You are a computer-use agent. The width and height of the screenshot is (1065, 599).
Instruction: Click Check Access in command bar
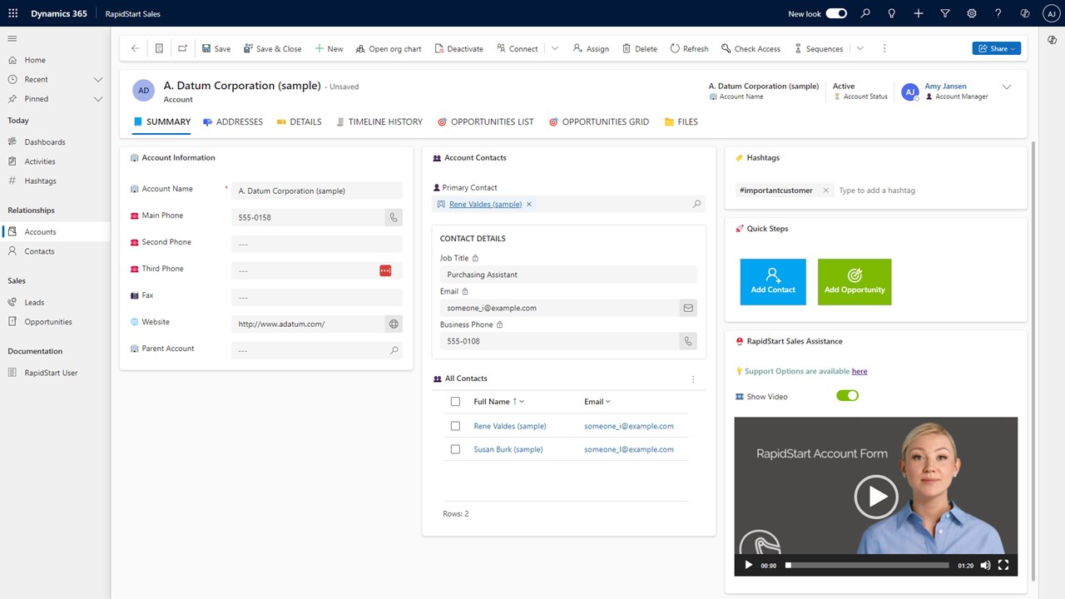pos(750,48)
